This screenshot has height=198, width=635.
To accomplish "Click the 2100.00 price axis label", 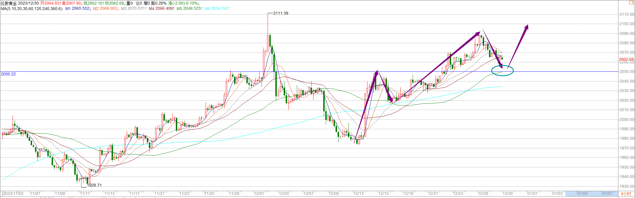I will coord(626,24).
